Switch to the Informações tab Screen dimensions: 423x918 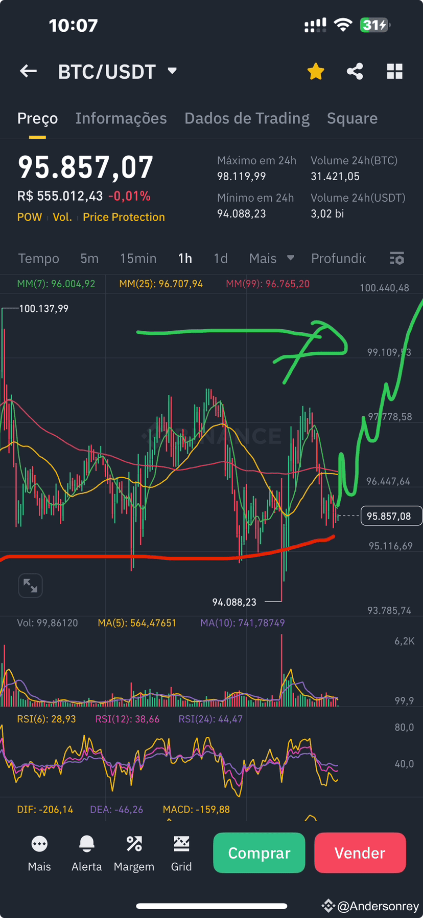[121, 118]
